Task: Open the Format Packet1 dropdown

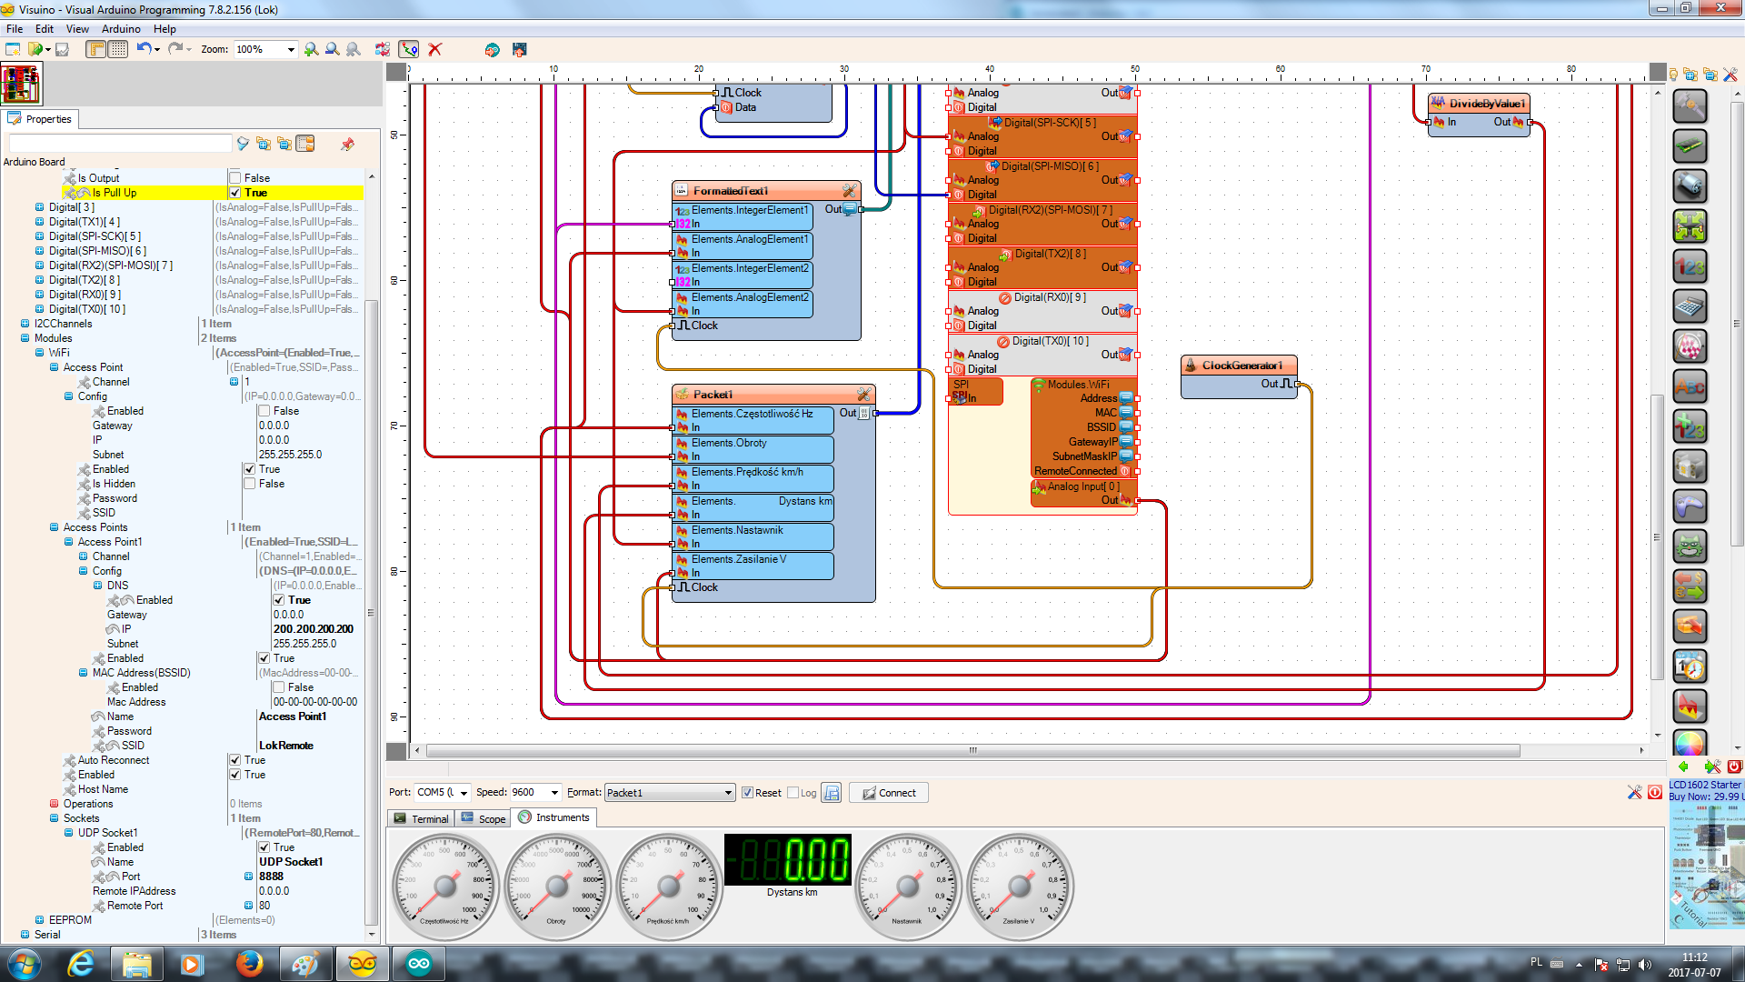Action: 728,793
